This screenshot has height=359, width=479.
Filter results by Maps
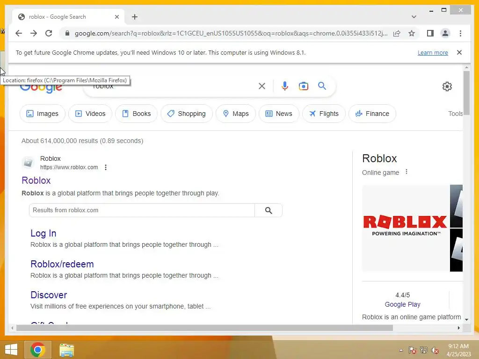coord(236,114)
